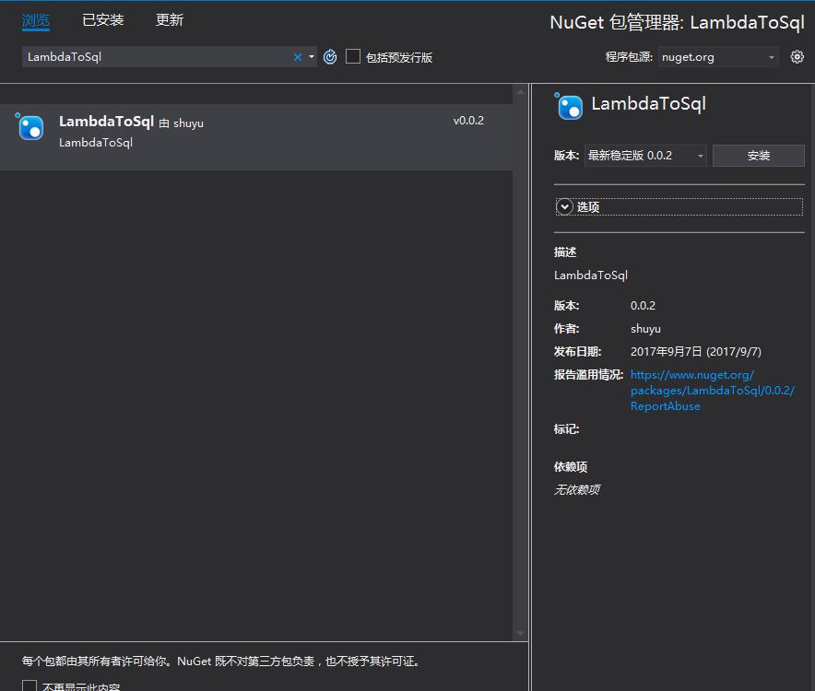This screenshot has height=691, width=815.
Task: Click the v0.0.2 version label in the list
Action: coord(468,121)
